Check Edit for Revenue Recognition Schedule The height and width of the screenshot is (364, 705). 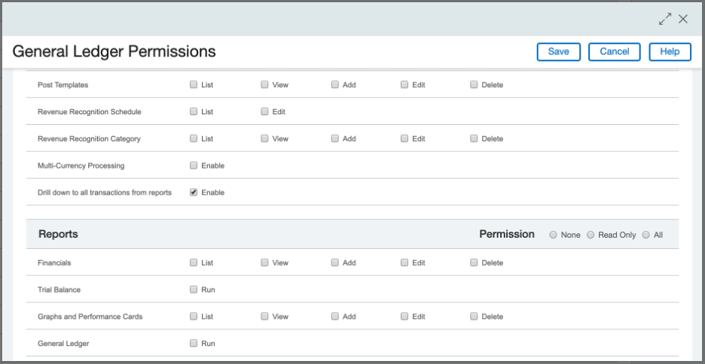click(x=264, y=112)
